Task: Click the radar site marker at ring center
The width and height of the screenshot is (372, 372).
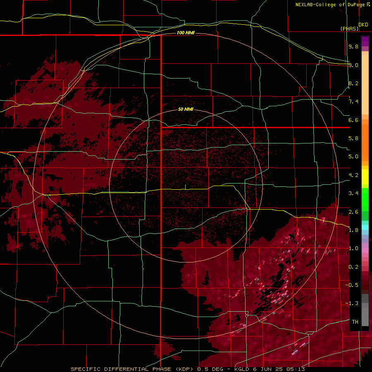Action: pos(185,187)
